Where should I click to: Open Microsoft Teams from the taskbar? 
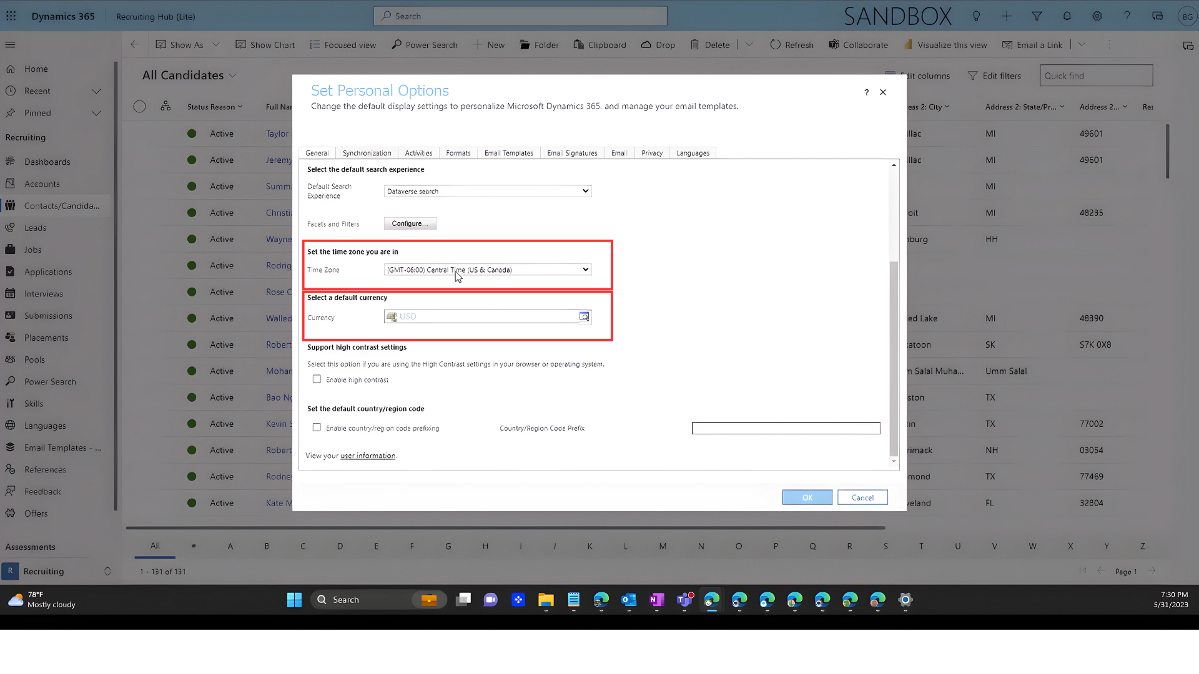tap(684, 600)
